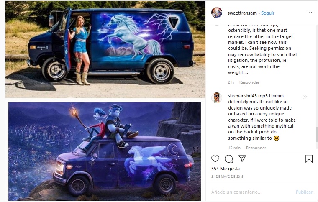
Task: Save the post with the bookmark icon
Action: (309, 159)
